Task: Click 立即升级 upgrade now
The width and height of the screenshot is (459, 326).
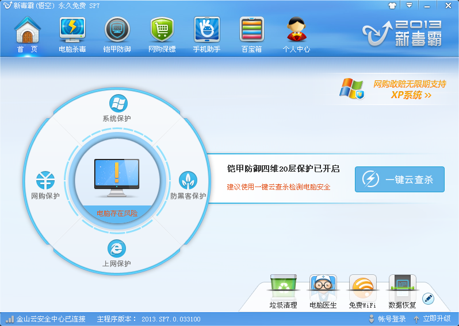Action: (x=432, y=319)
